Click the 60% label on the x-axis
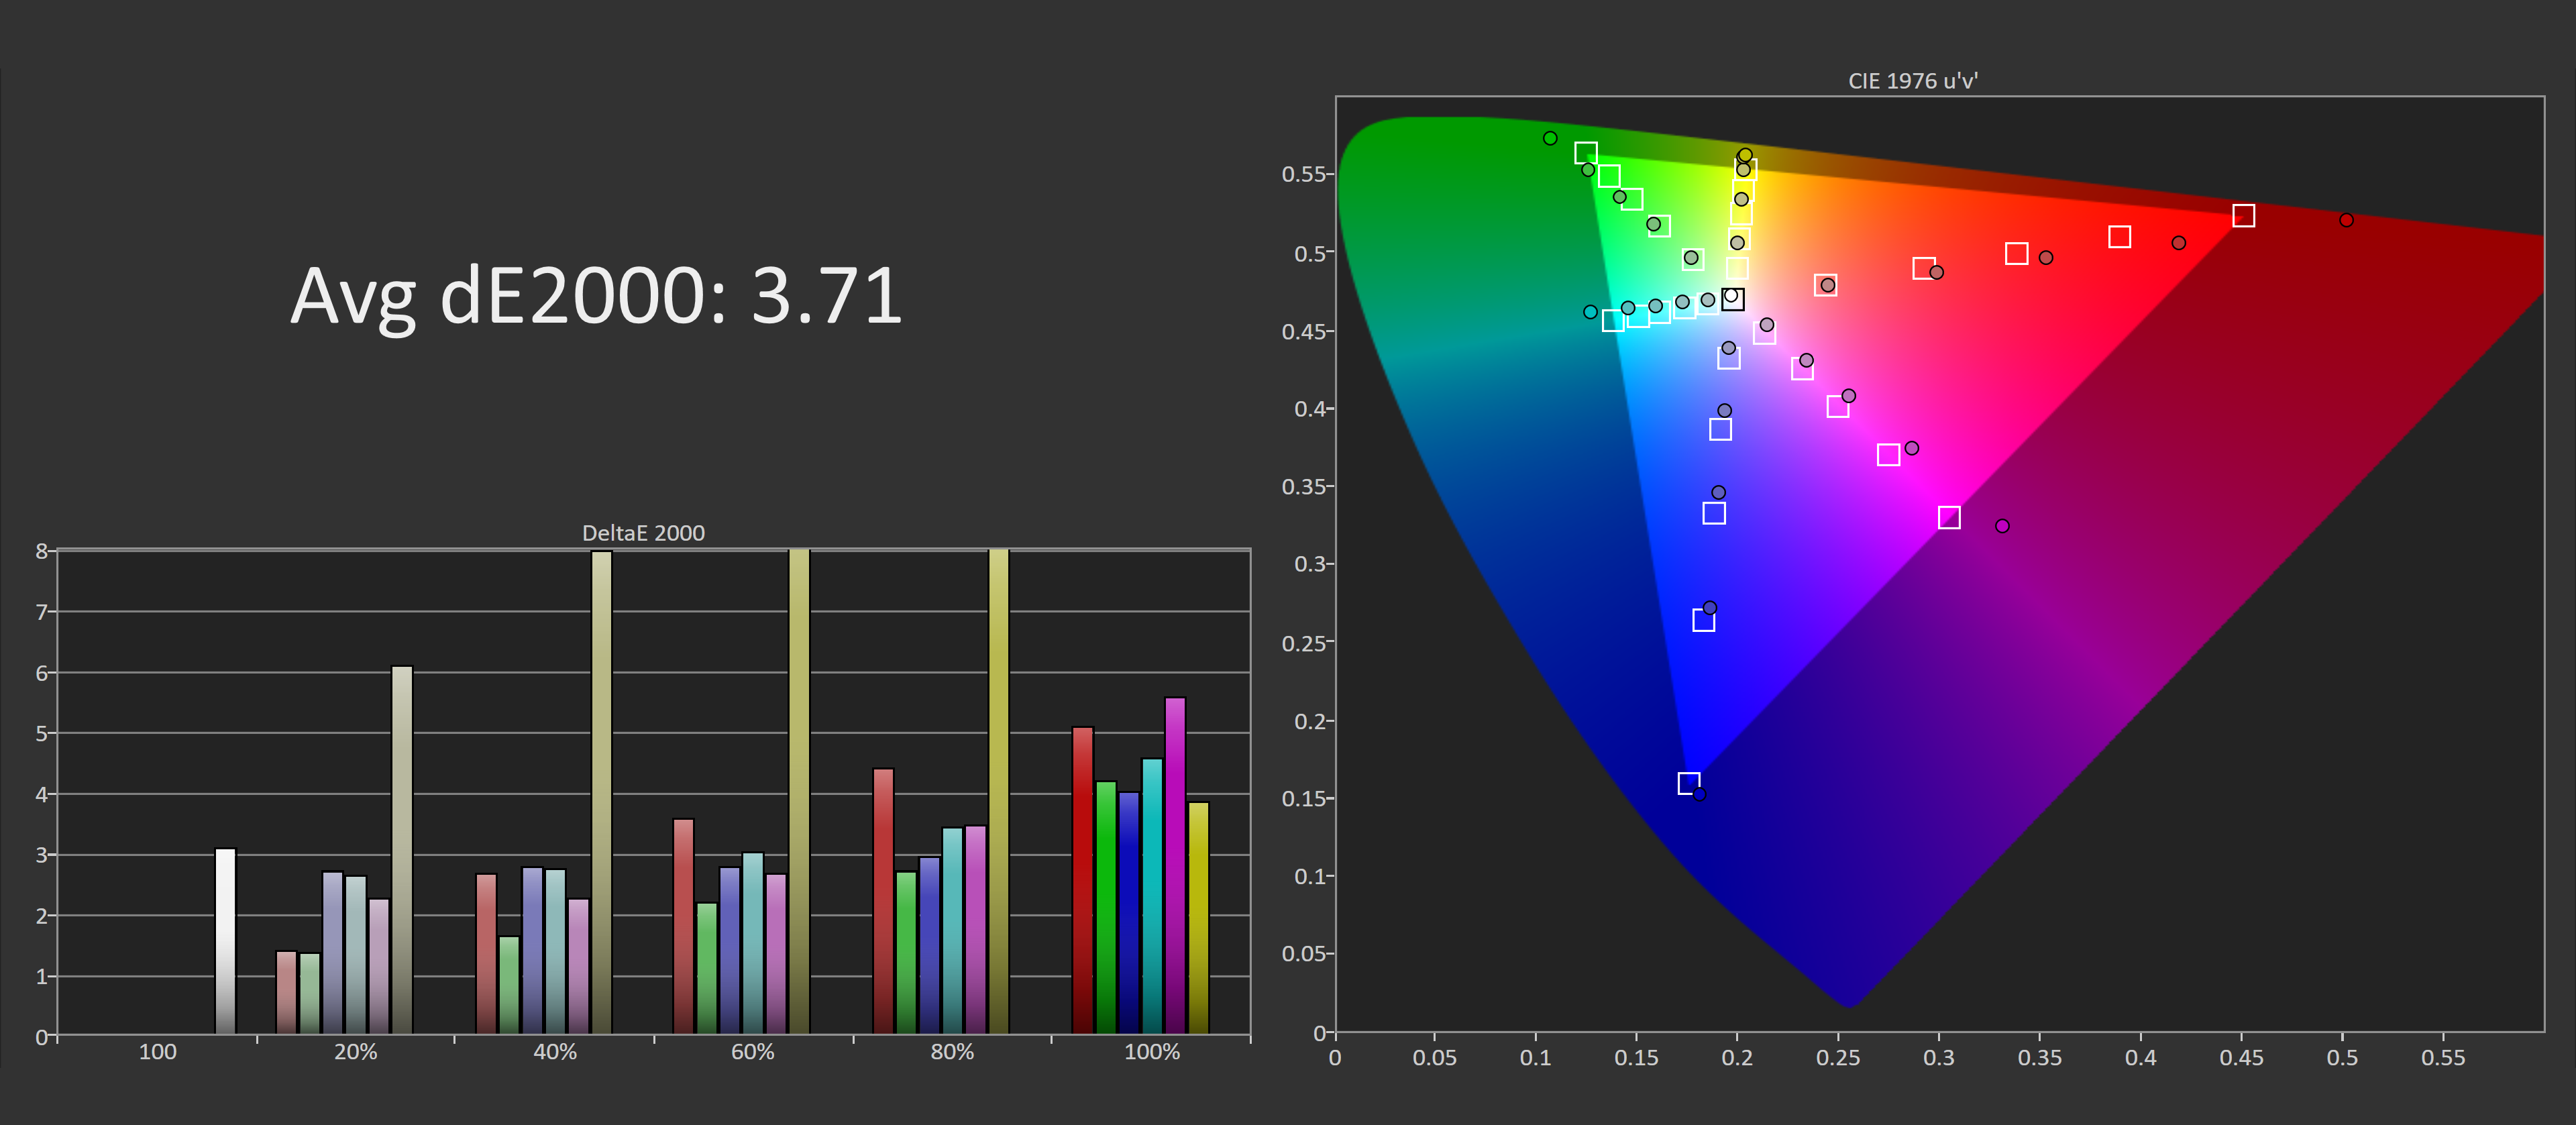 [752, 1052]
